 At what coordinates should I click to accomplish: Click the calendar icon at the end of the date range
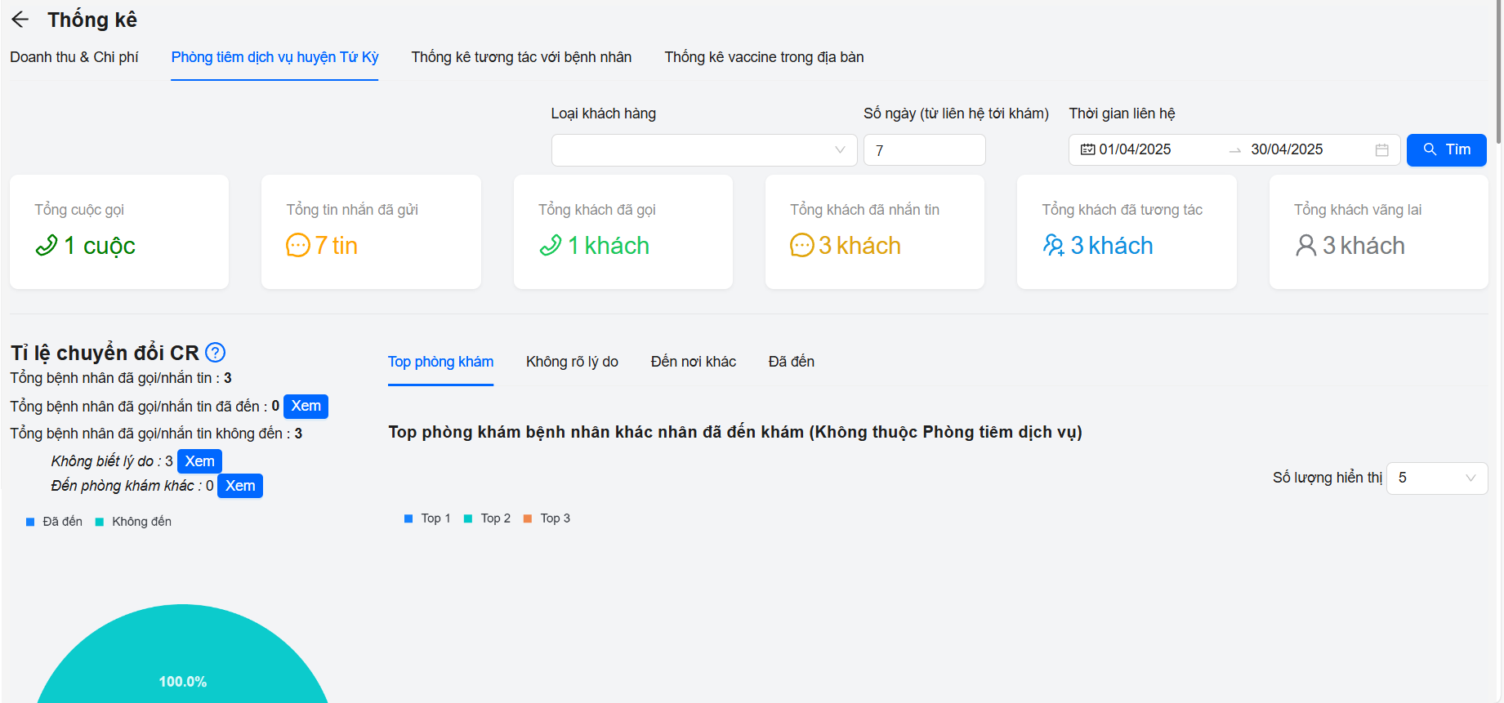pos(1381,150)
